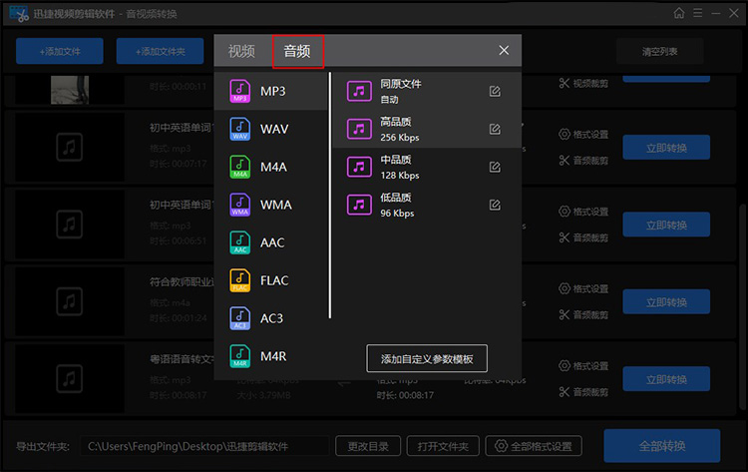
Task: Choose the WAV audio format
Action: pos(271,130)
